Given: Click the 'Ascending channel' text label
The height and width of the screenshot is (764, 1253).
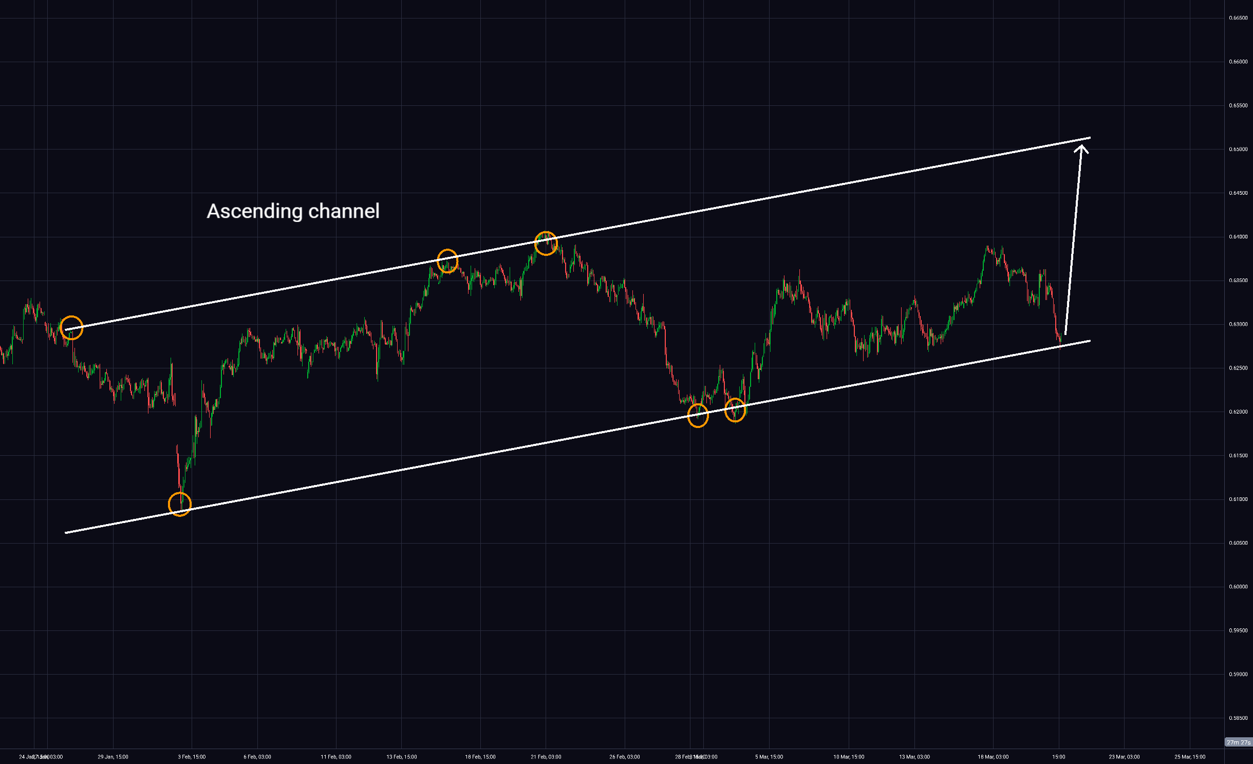Looking at the screenshot, I should 293,211.
